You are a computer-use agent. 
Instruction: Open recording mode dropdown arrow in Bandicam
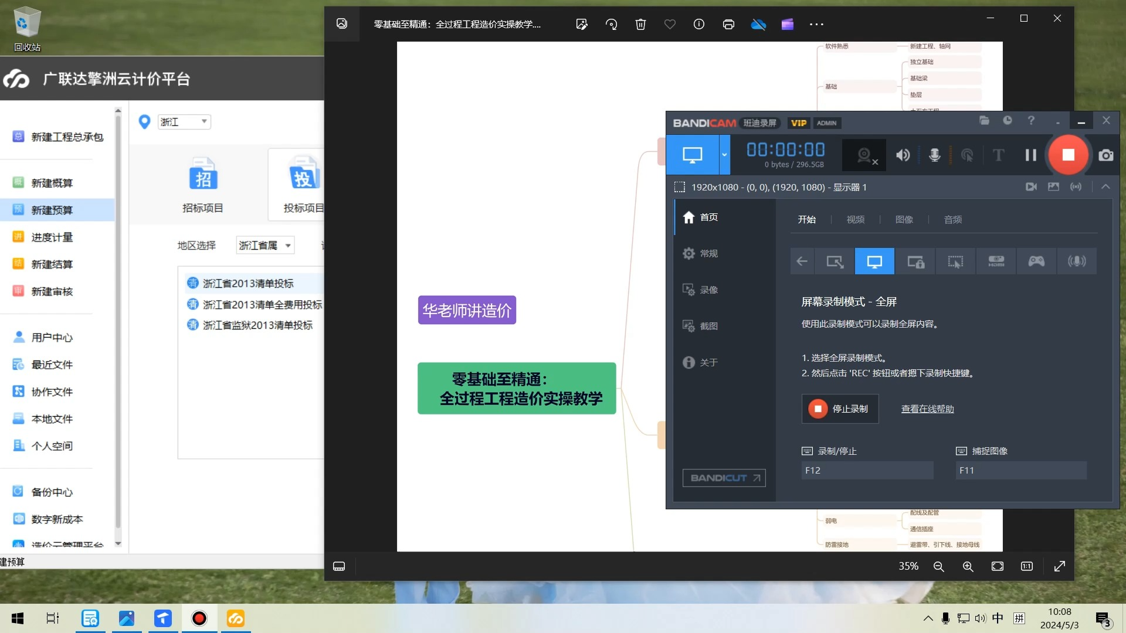tap(724, 155)
